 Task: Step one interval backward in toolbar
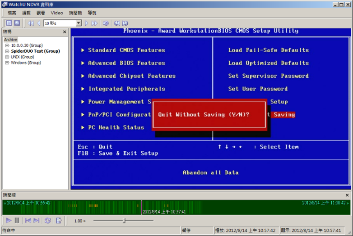[39, 23]
